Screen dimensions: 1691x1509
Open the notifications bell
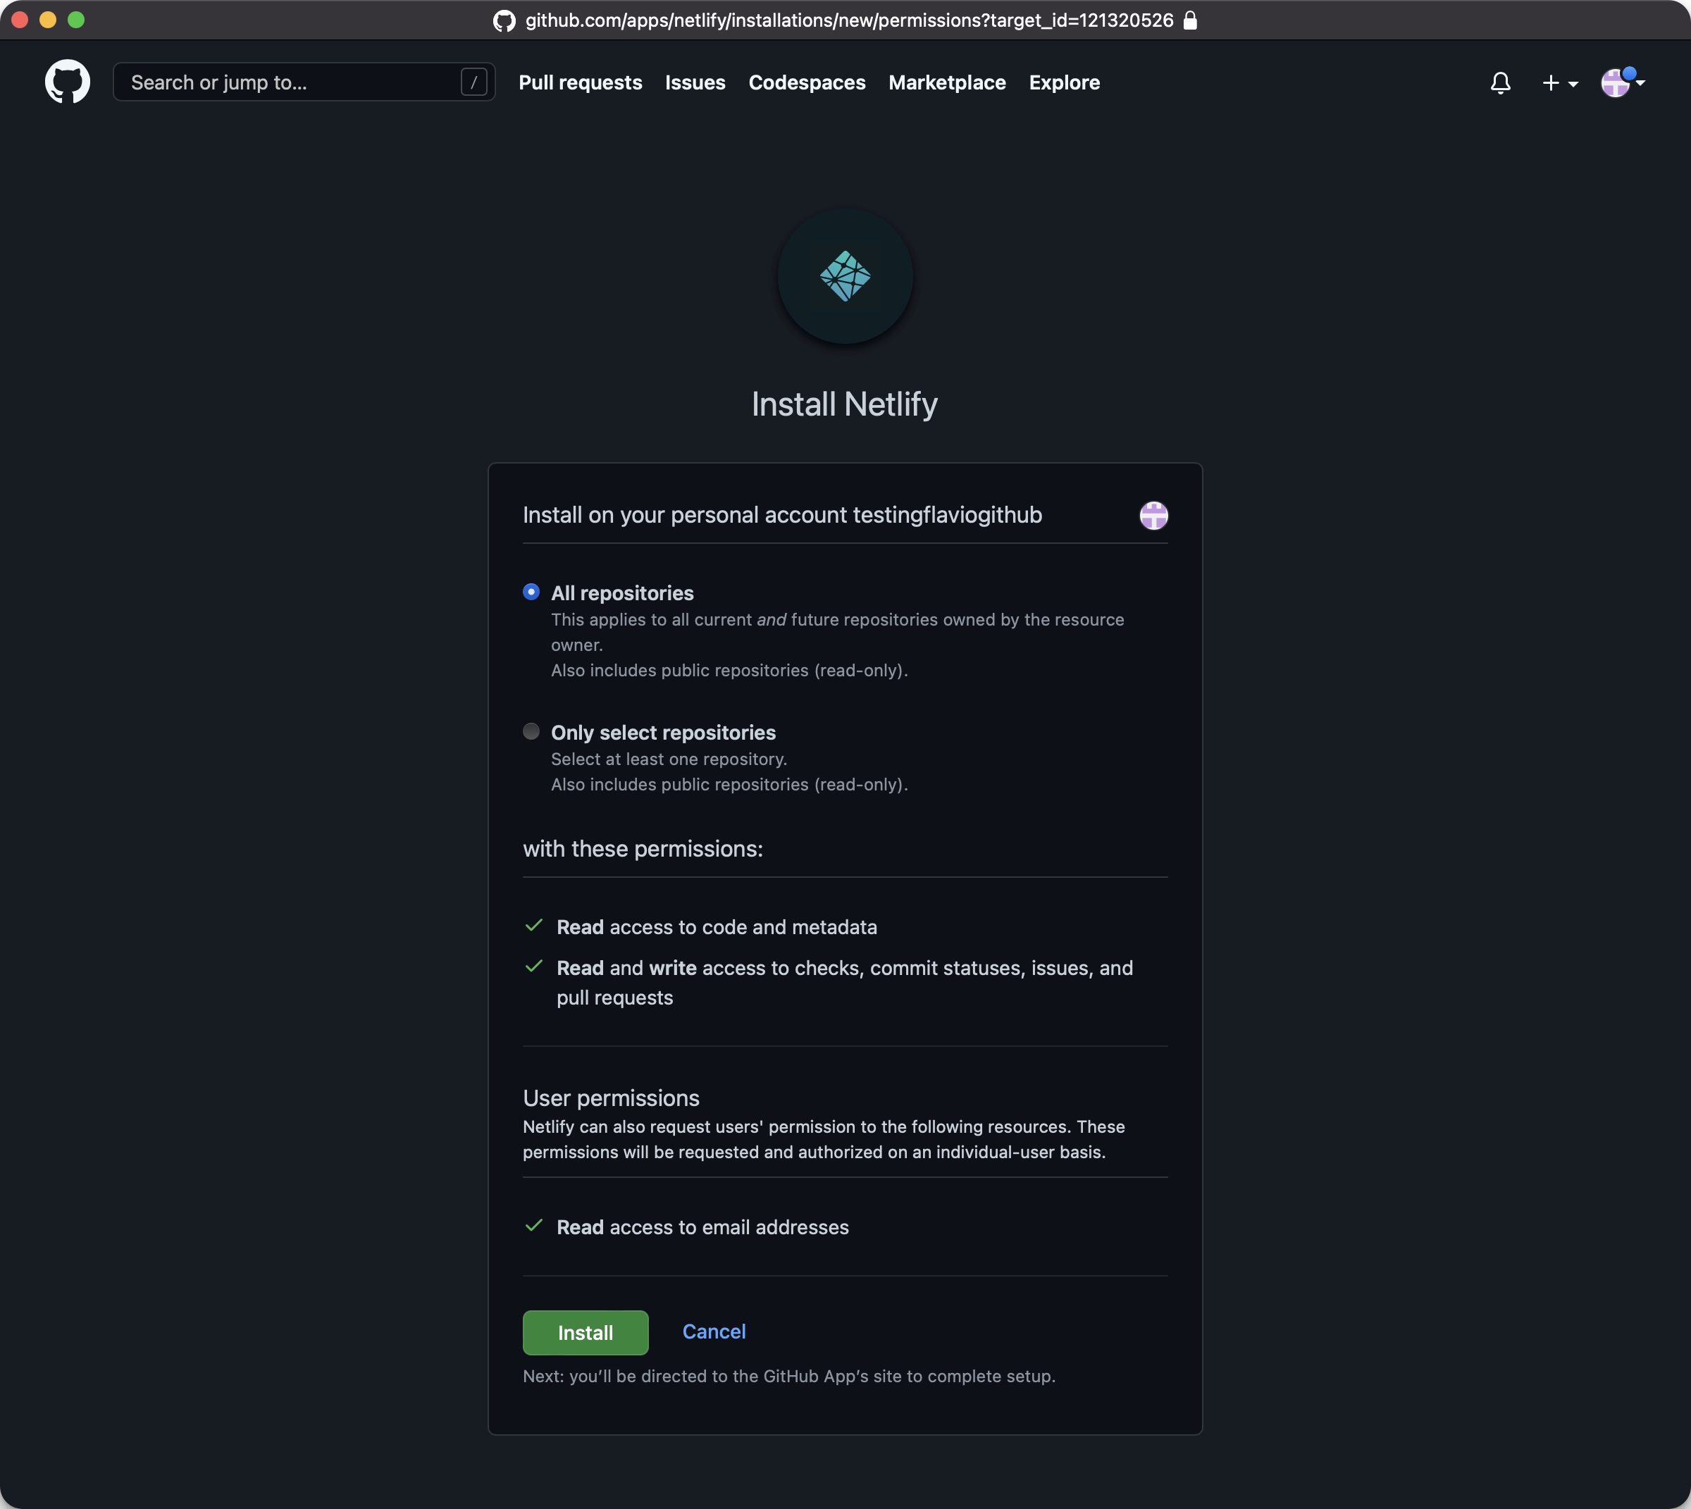(x=1499, y=83)
